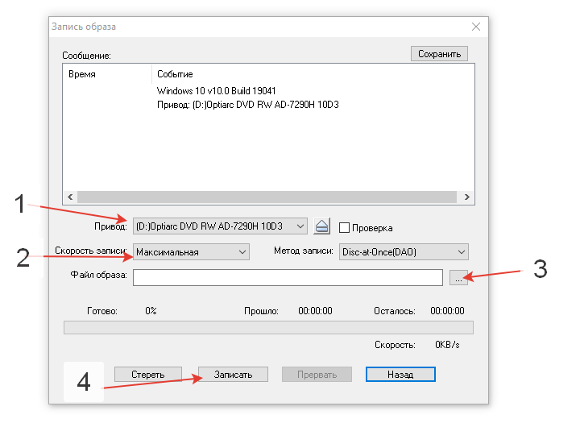580x423 pixels.
Task: Click the eject drive tray icon
Action: (321, 226)
